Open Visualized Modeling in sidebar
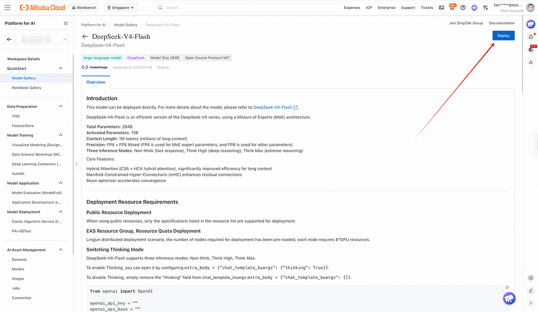The image size is (538, 312). (37, 145)
